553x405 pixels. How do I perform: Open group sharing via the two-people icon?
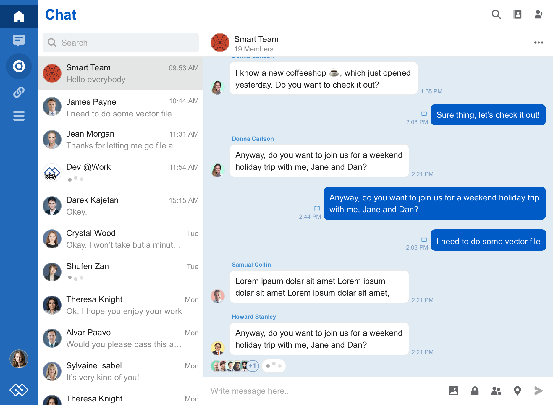(x=496, y=391)
